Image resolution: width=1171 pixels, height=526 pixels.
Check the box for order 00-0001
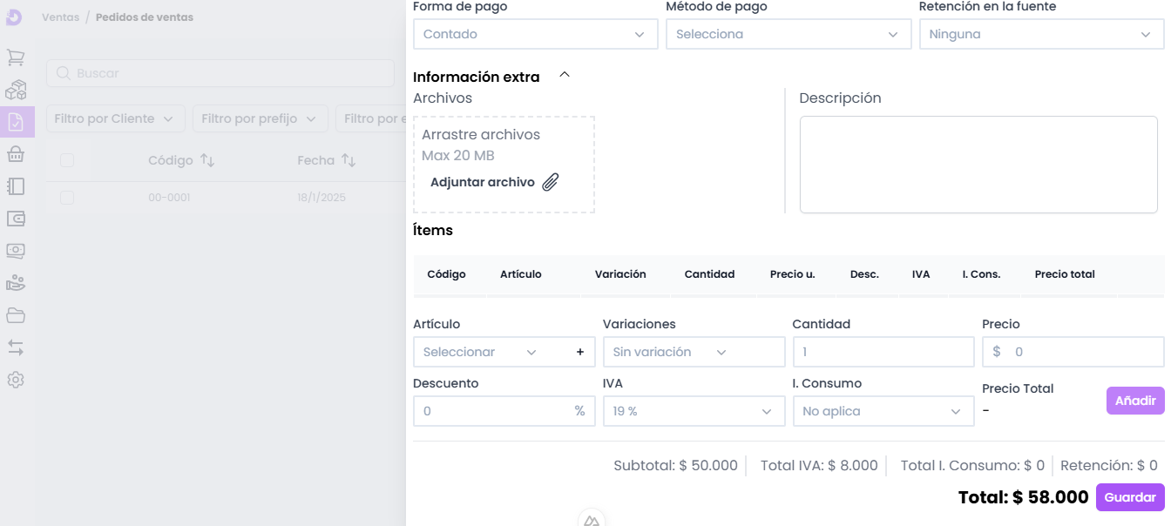coord(67,198)
